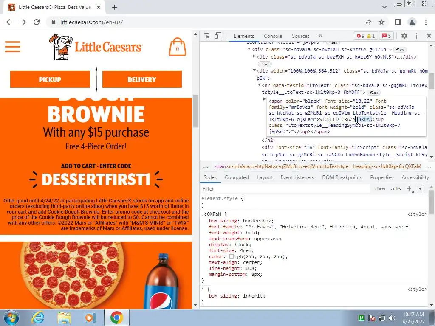Open the hamburger menu on Little Caesars site
This screenshot has height=326, width=435.
coord(12,47)
